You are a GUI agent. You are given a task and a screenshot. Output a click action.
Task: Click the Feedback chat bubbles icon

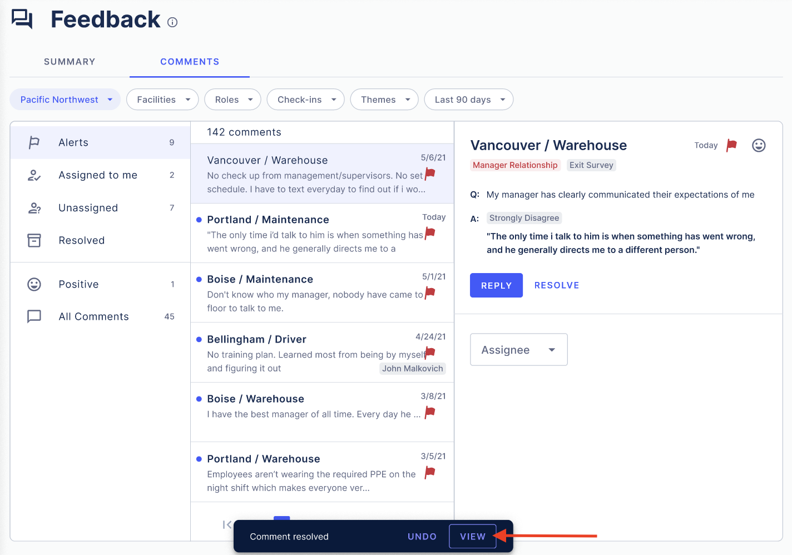pos(22,19)
